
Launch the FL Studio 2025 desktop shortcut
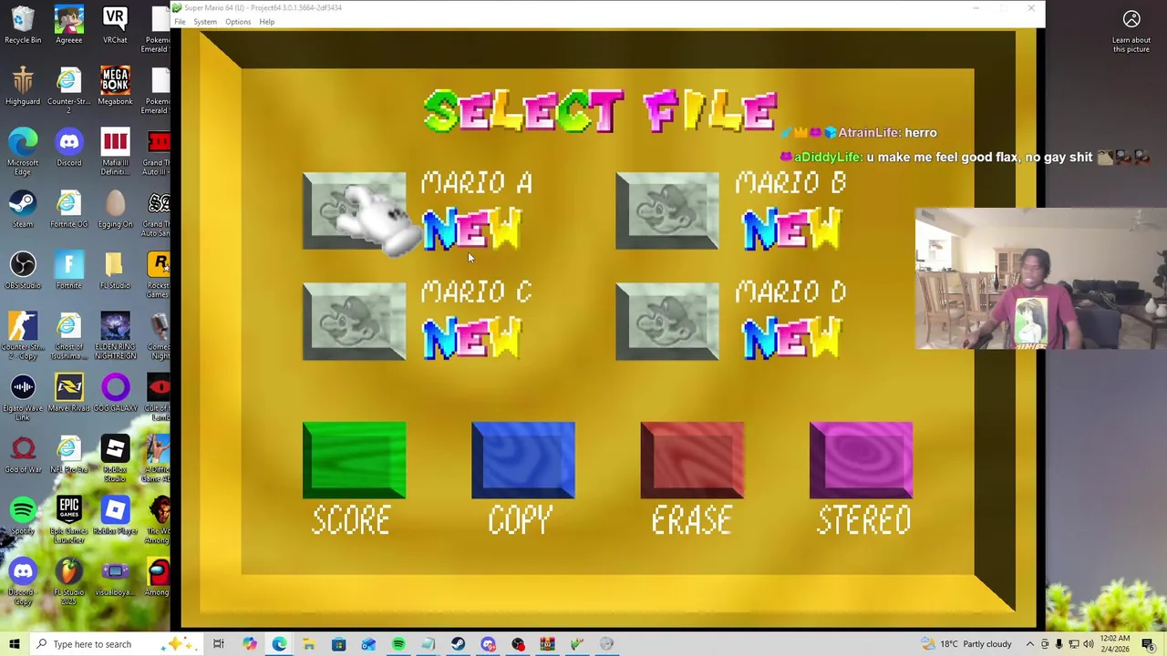(x=68, y=580)
